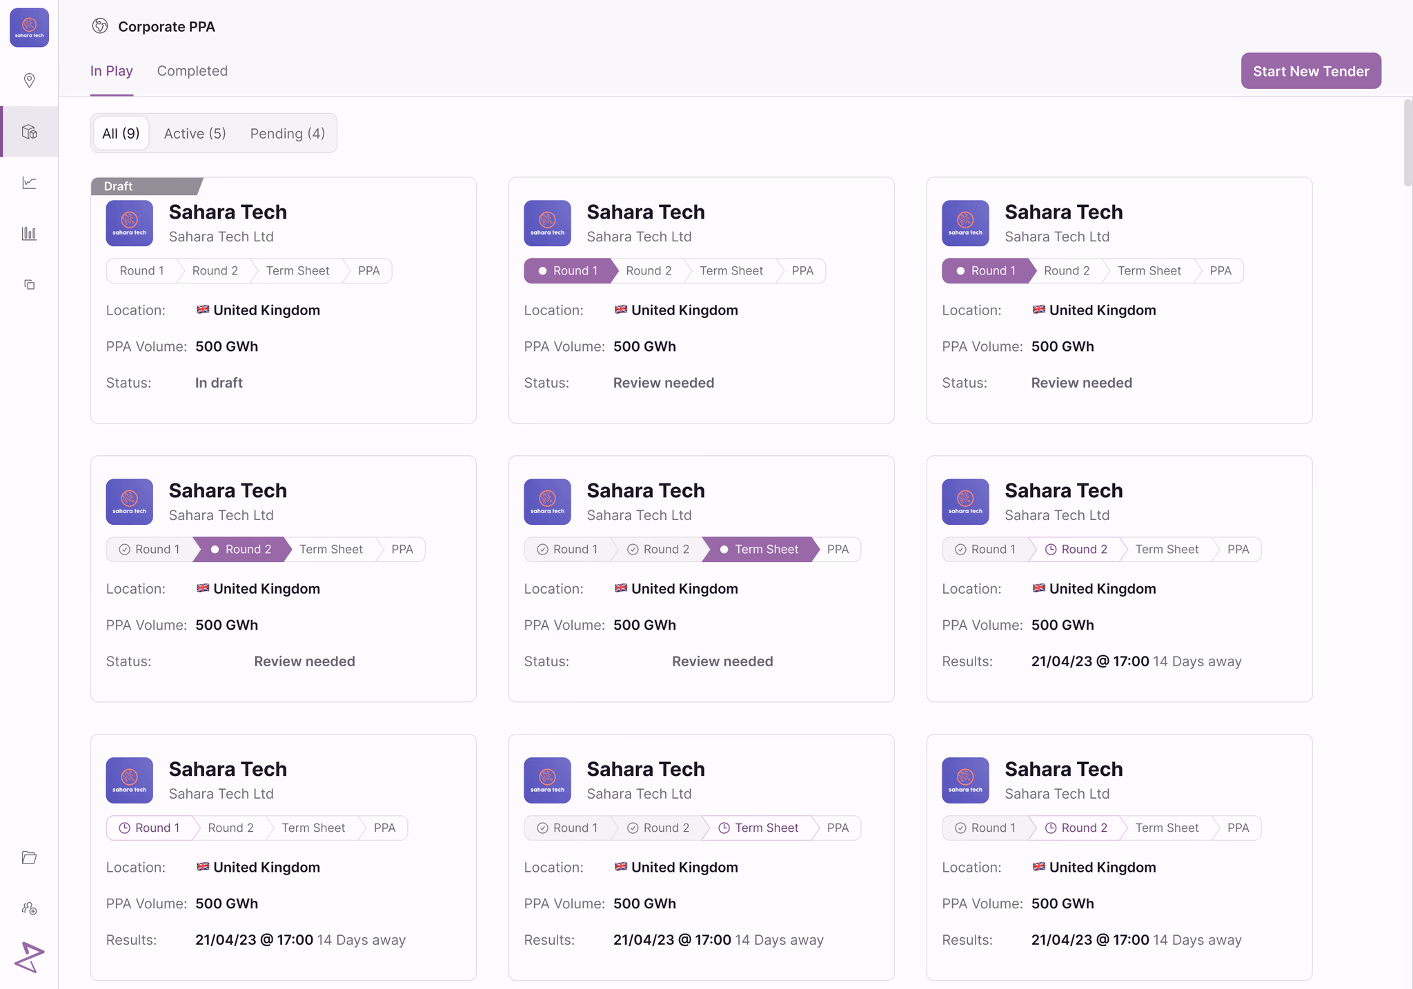The image size is (1413, 989).
Task: Click the Draft card's Sahara Tech logo
Action: (130, 223)
